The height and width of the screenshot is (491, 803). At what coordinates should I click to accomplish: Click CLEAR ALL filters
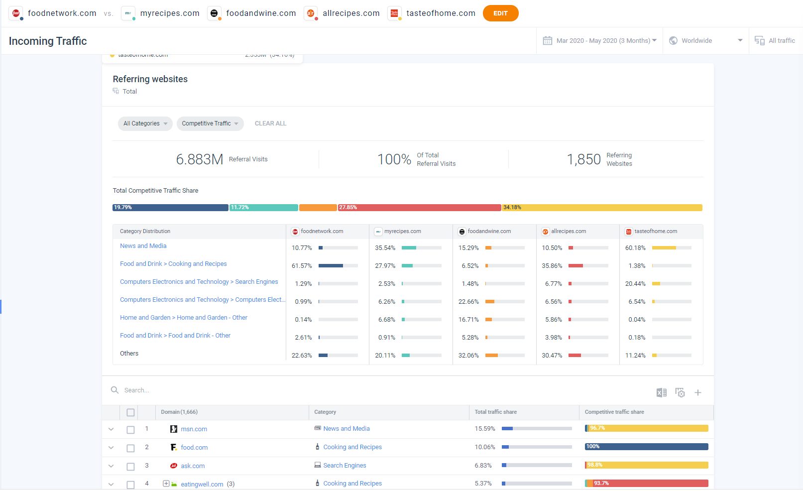(270, 123)
